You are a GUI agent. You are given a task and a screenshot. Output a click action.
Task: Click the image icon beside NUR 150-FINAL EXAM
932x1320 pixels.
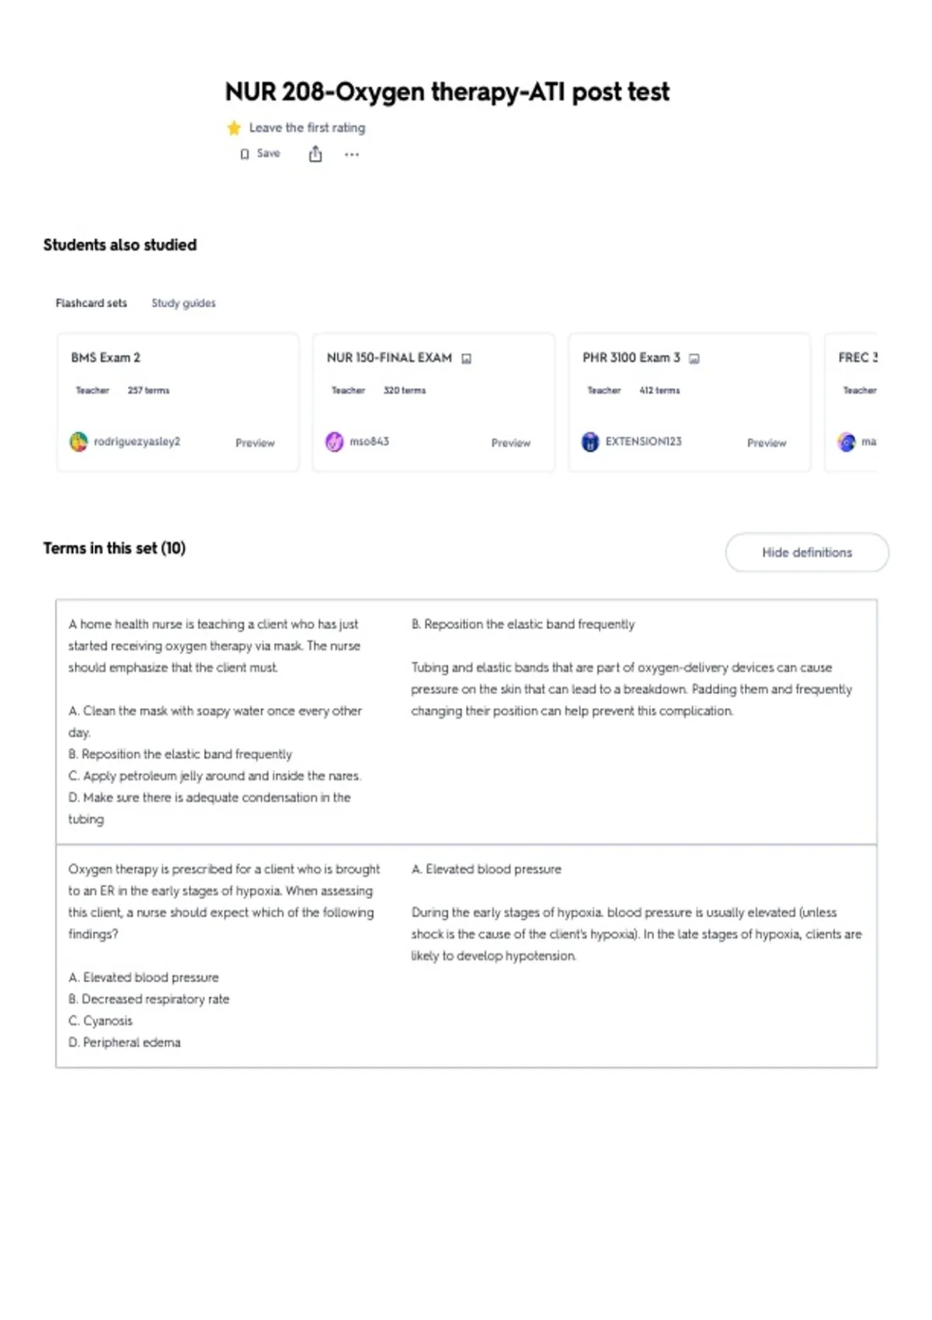pyautogui.click(x=467, y=359)
